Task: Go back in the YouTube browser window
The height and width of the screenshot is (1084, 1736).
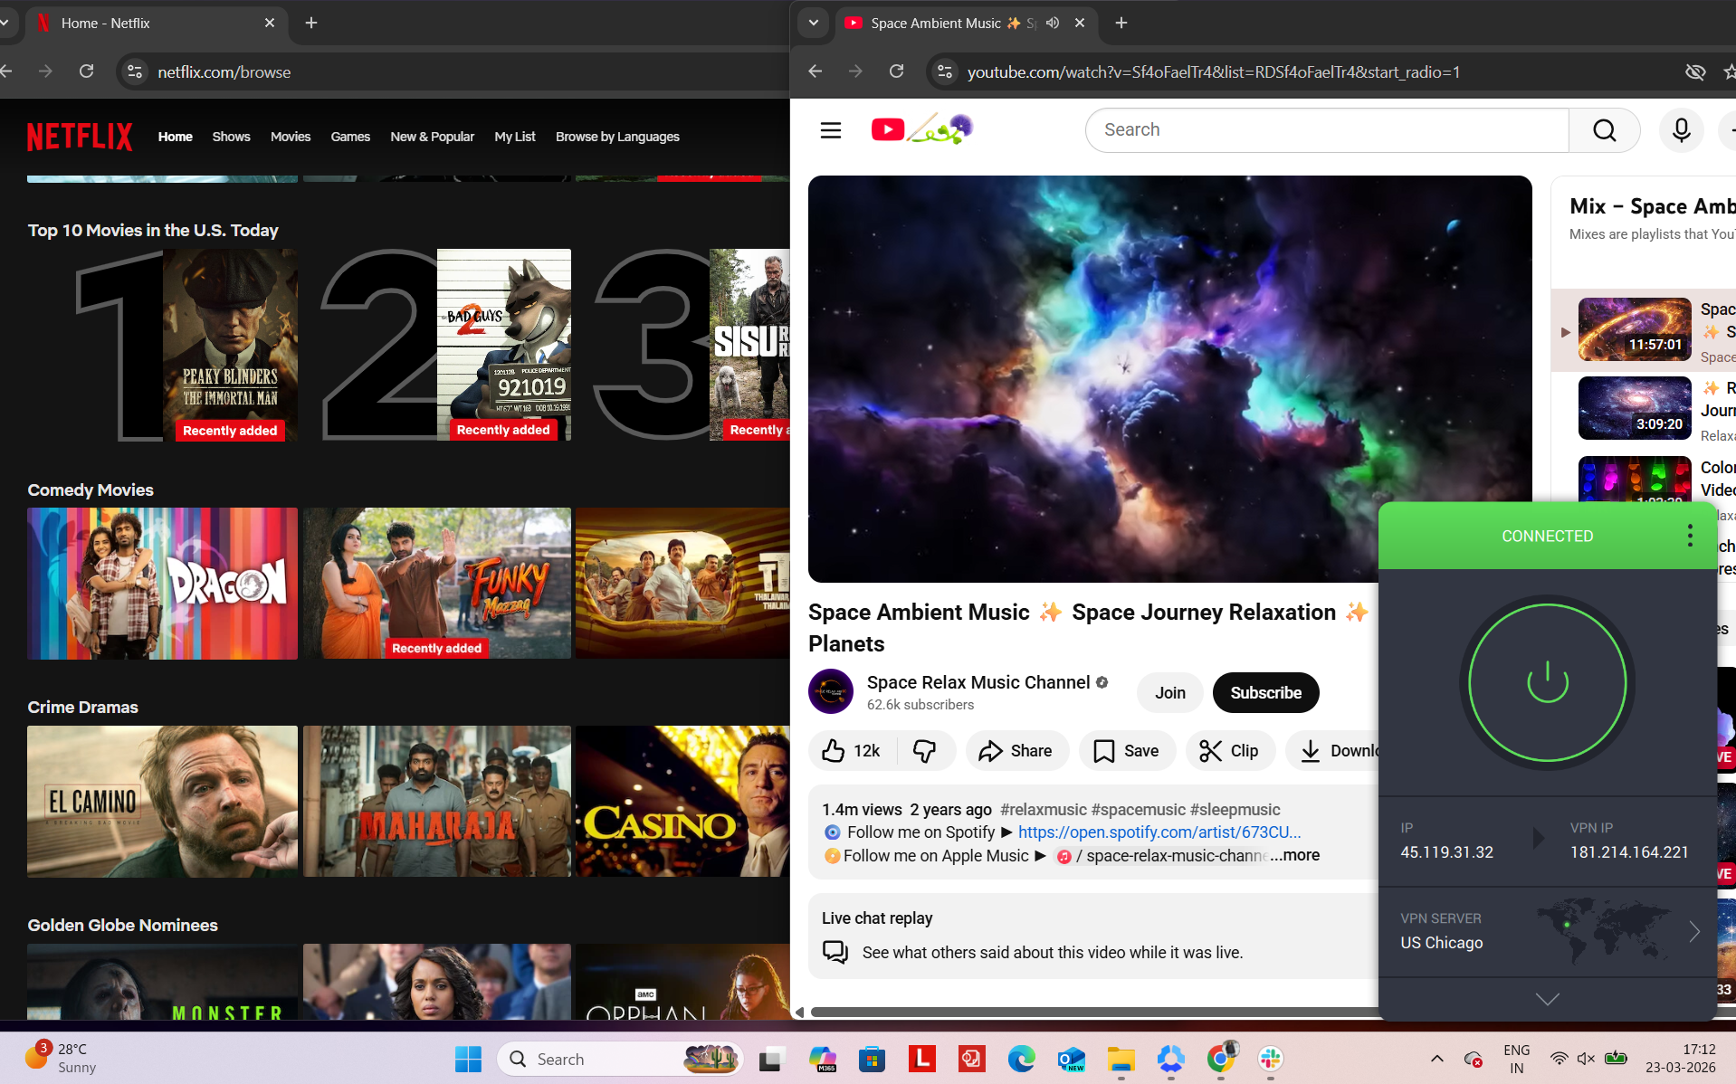Action: pos(815,71)
